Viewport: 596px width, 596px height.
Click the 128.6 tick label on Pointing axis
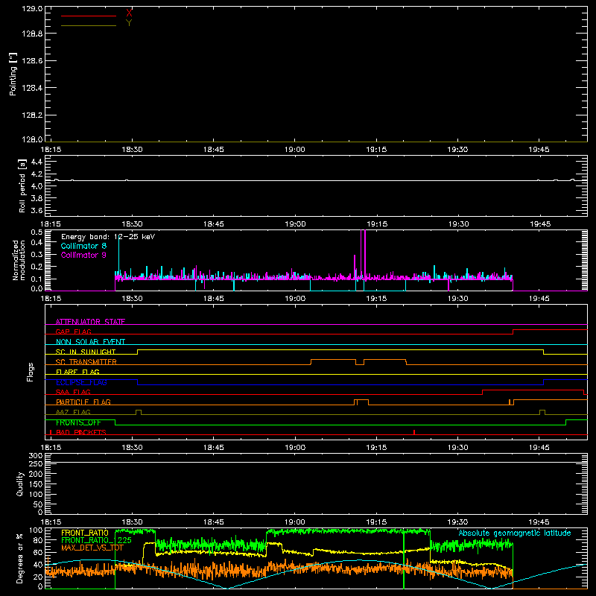point(32,61)
